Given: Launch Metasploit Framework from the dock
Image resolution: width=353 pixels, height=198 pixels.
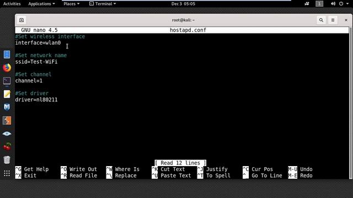Looking at the screenshot, I should click(7, 107).
